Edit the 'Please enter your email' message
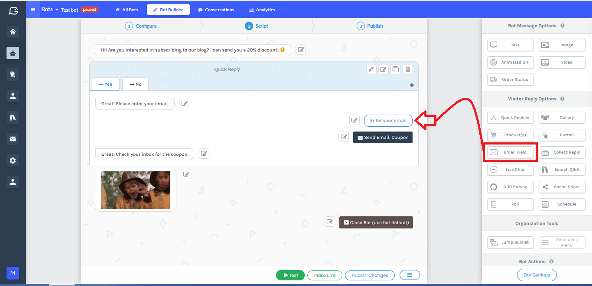 [184, 103]
